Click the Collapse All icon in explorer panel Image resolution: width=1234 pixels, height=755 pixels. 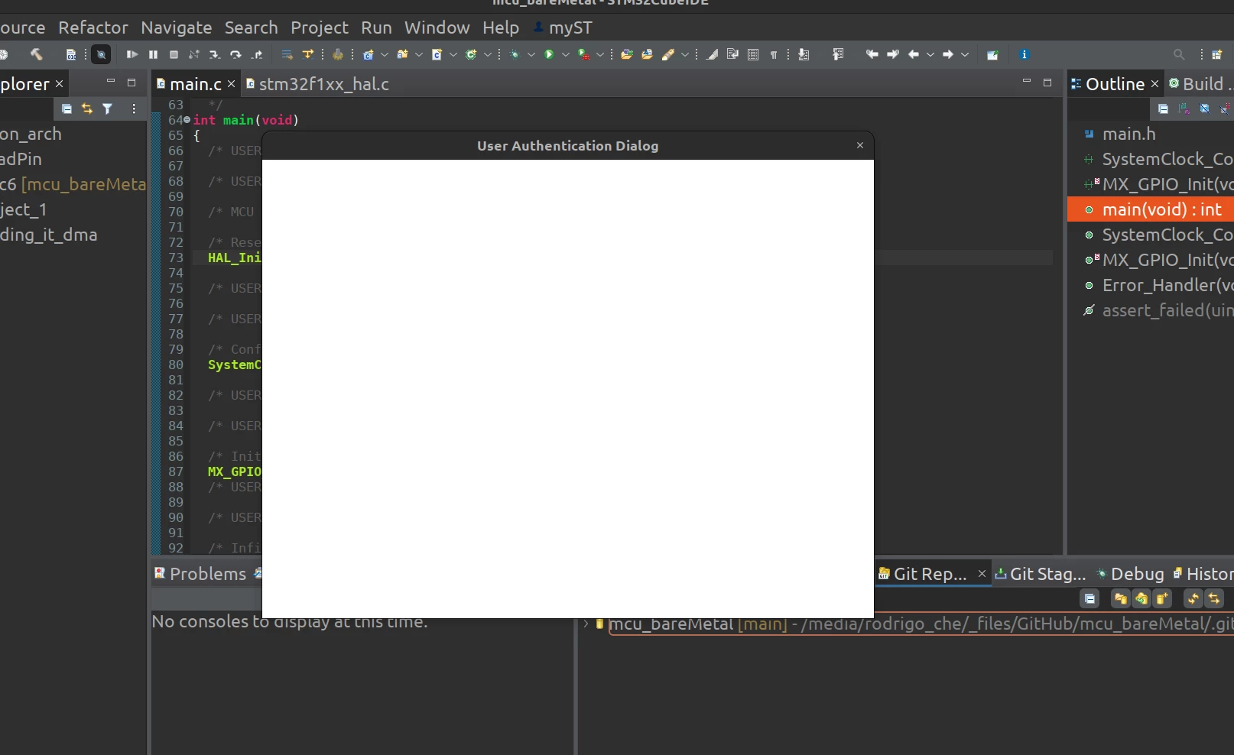coord(67,109)
